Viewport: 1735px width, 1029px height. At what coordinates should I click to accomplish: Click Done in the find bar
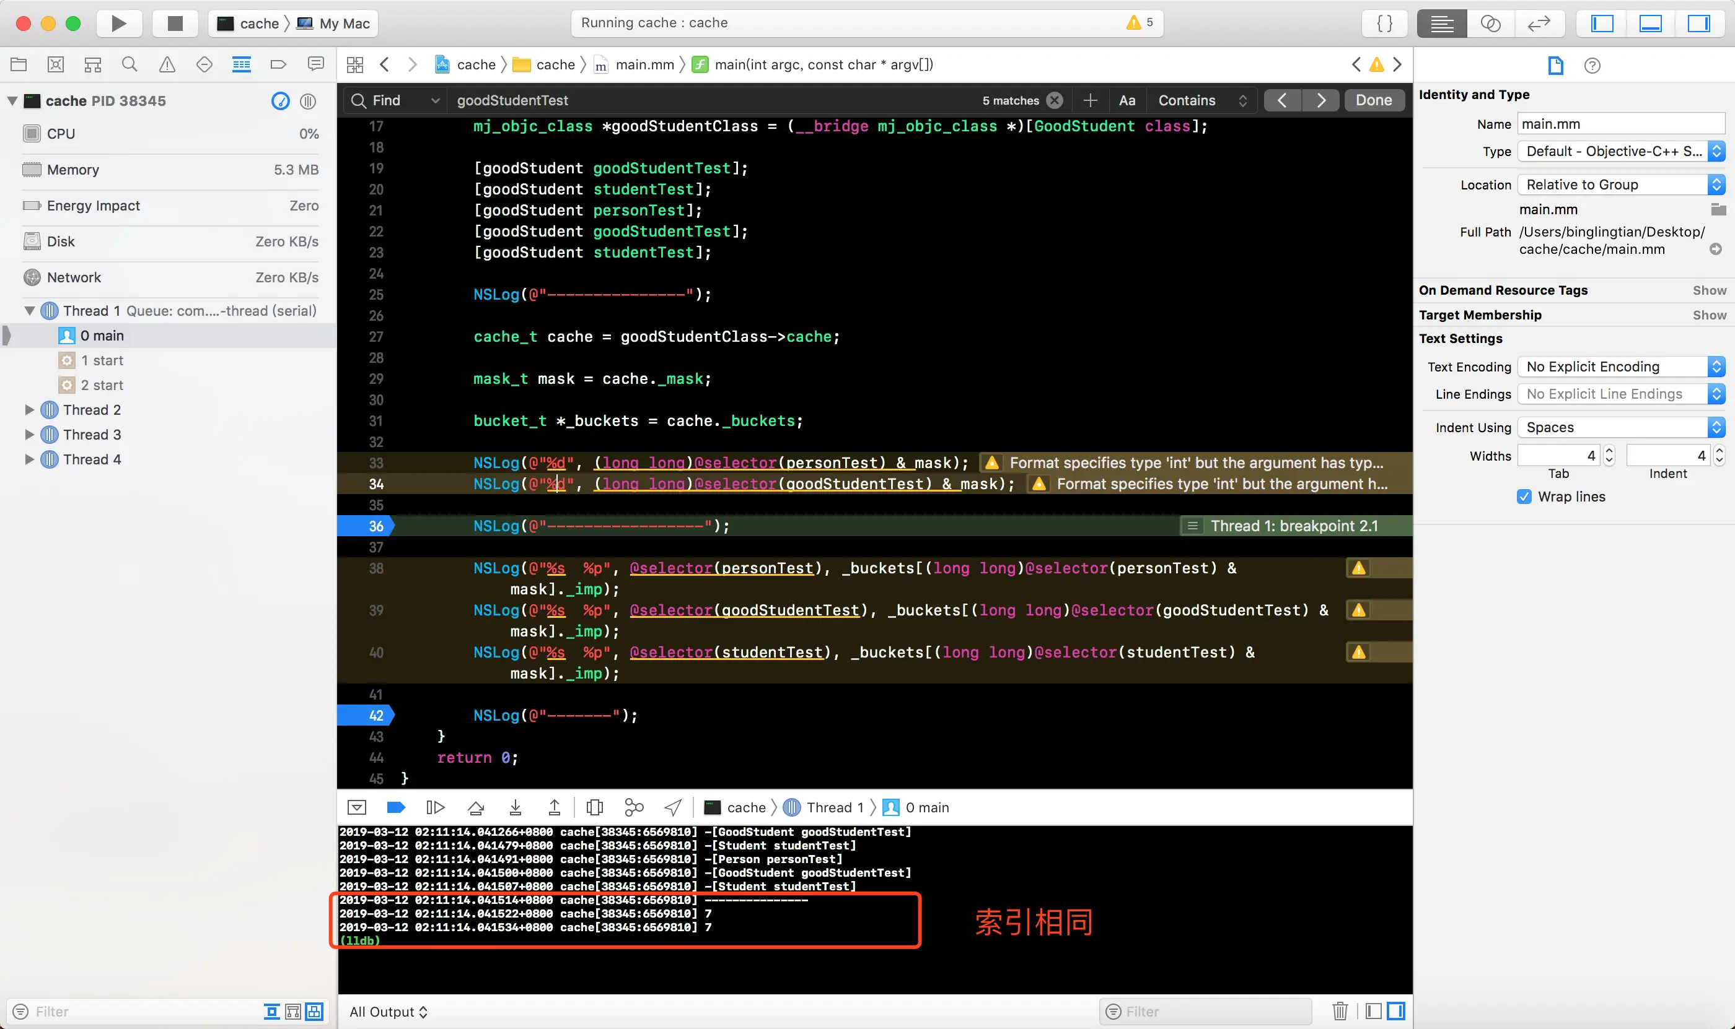(x=1373, y=100)
